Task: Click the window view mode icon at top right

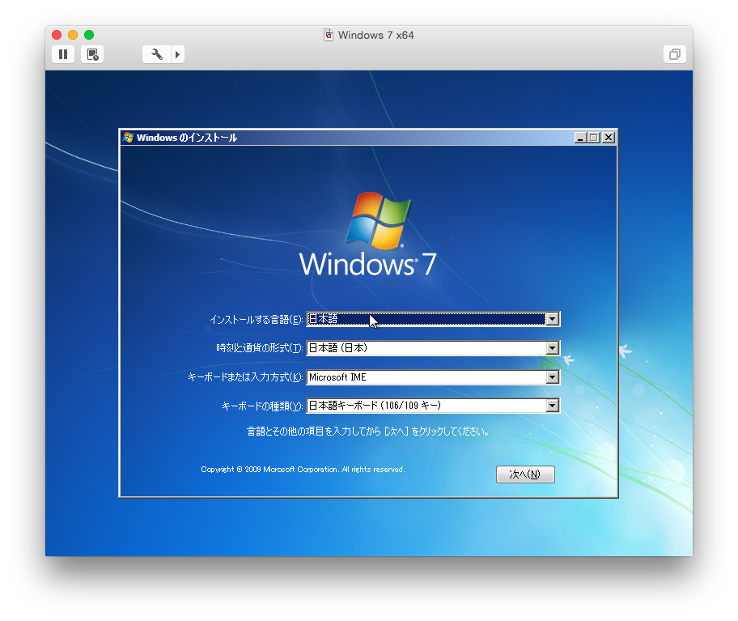Action: [x=674, y=54]
